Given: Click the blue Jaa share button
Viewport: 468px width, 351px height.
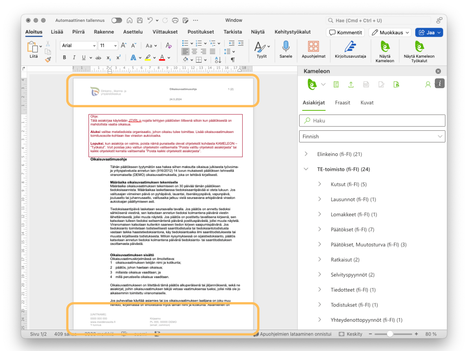Looking at the screenshot, I should [x=429, y=32].
